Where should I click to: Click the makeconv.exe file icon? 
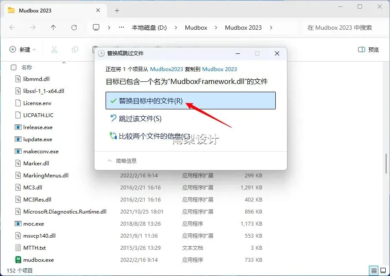tap(18, 151)
